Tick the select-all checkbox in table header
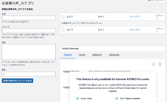Image resolution: width=167 pixels, height=102 pixels. [63, 17]
